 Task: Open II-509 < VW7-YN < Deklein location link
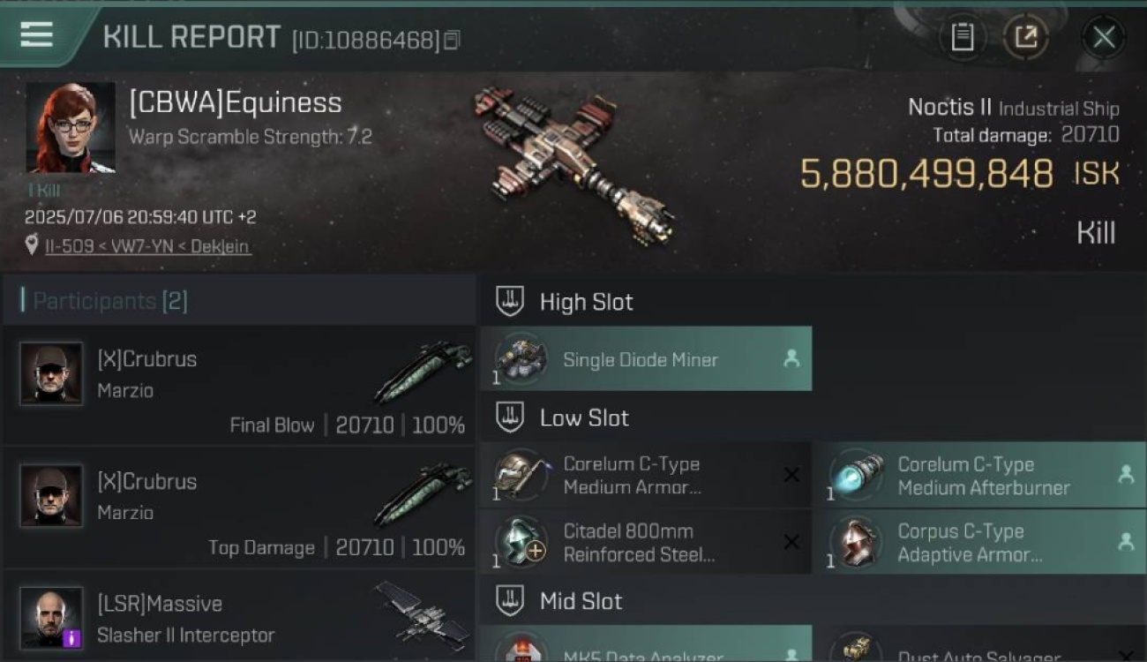click(147, 246)
